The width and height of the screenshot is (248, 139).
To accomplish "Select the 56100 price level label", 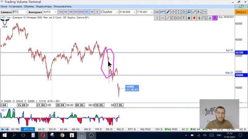I will (x=241, y=53).
